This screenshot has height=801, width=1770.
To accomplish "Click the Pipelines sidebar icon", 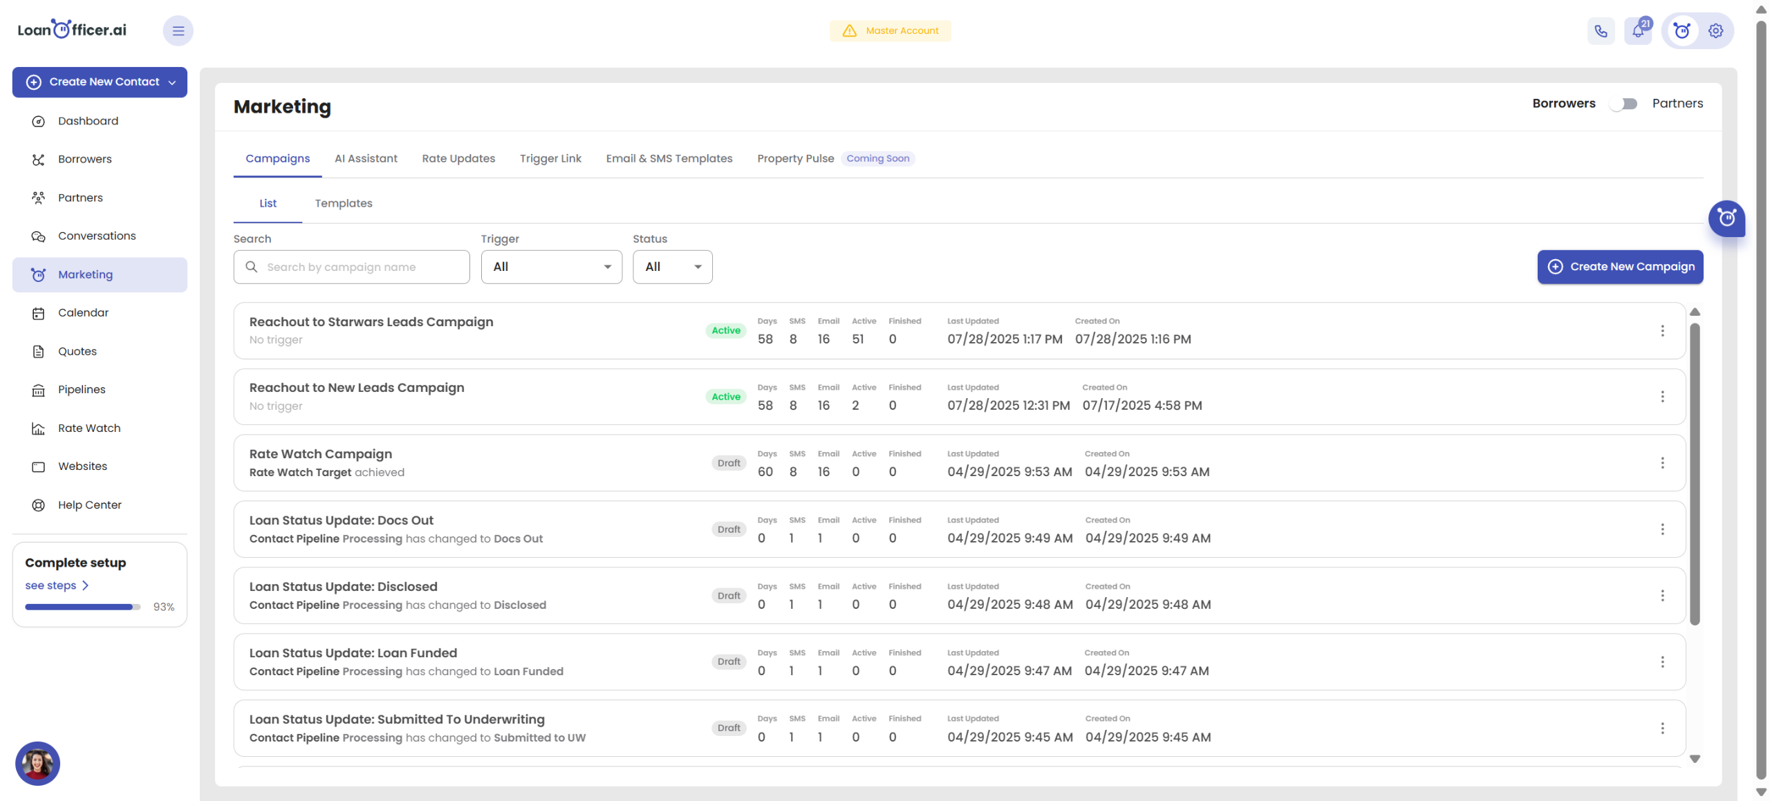I will click(x=39, y=390).
